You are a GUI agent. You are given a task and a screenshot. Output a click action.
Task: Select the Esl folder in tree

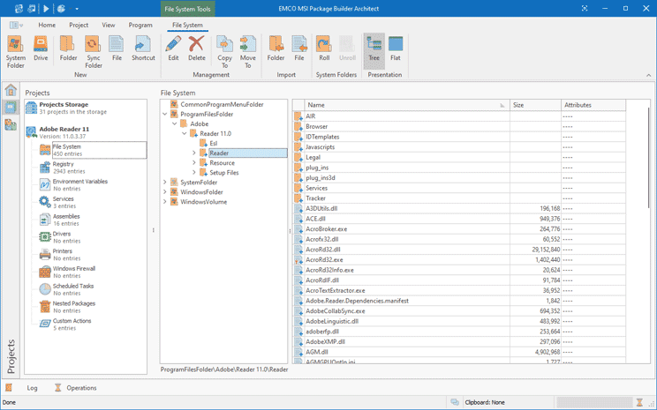pos(214,143)
